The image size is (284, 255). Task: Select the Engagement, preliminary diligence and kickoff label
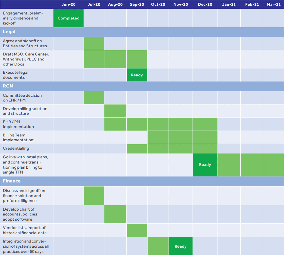point(23,18)
